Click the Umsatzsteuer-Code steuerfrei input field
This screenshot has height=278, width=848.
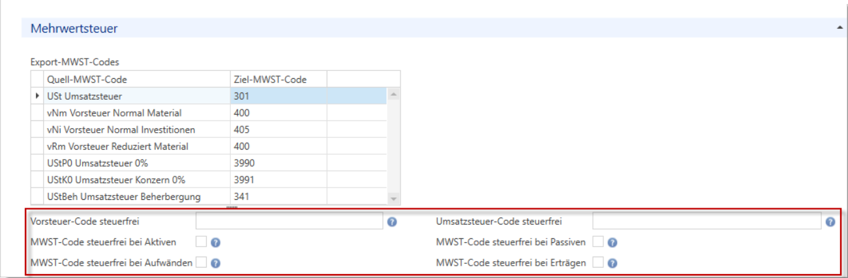click(x=707, y=222)
